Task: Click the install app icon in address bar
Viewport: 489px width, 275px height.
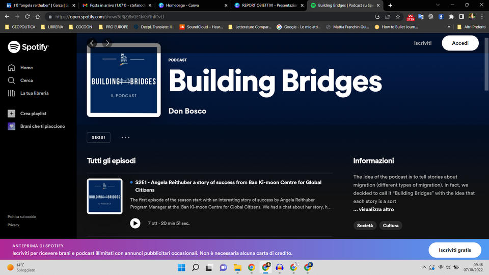Action: [377, 17]
